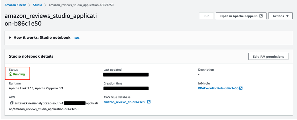Image resolution: width=297 pixels, height=120 pixels.
Task: Click the application name page title
Action: pos(50,20)
